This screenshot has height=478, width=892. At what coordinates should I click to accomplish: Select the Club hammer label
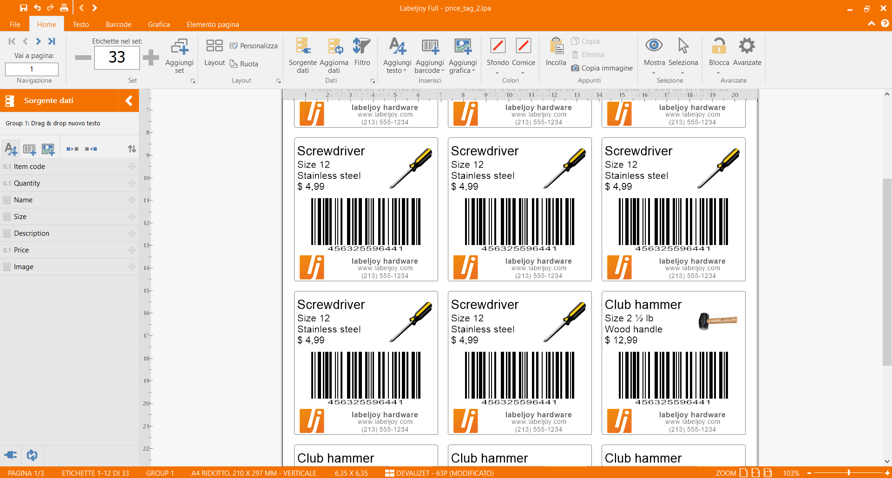(x=673, y=363)
